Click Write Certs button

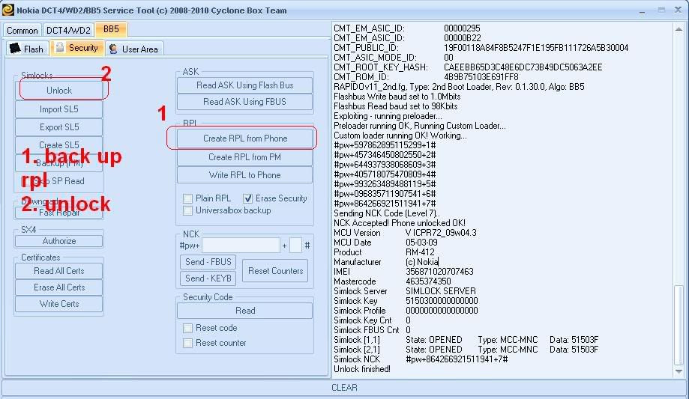tap(59, 304)
